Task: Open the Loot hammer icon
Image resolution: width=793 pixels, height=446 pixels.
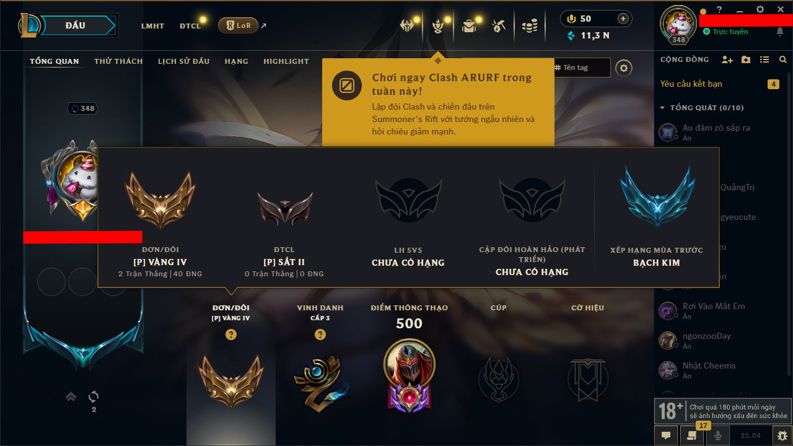Action: point(498,25)
